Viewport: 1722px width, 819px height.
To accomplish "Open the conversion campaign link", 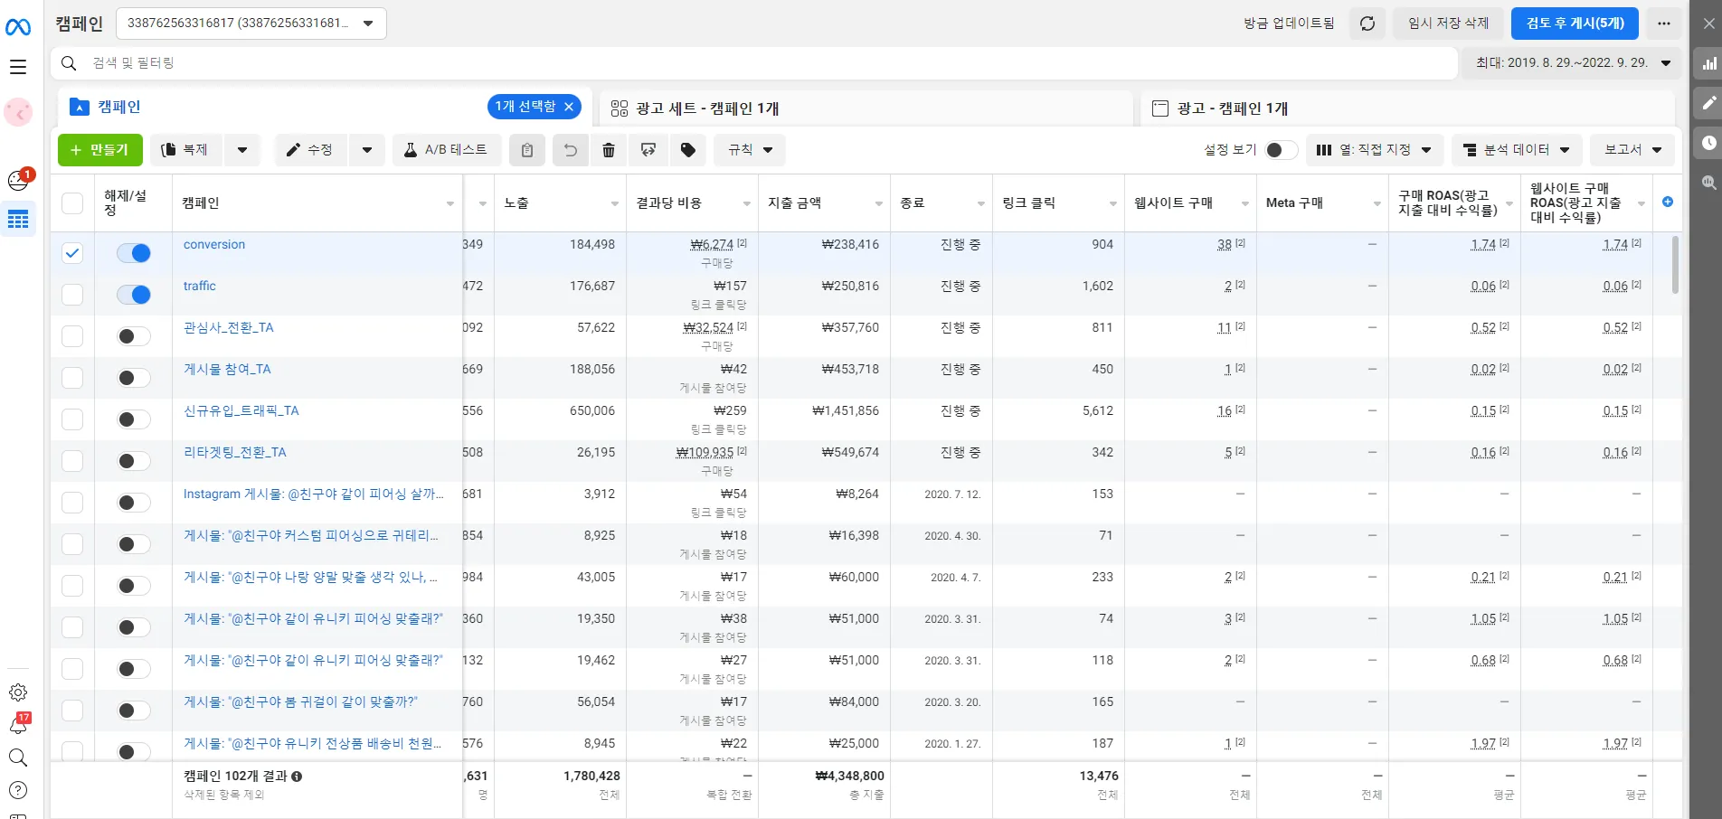I will 213,244.
